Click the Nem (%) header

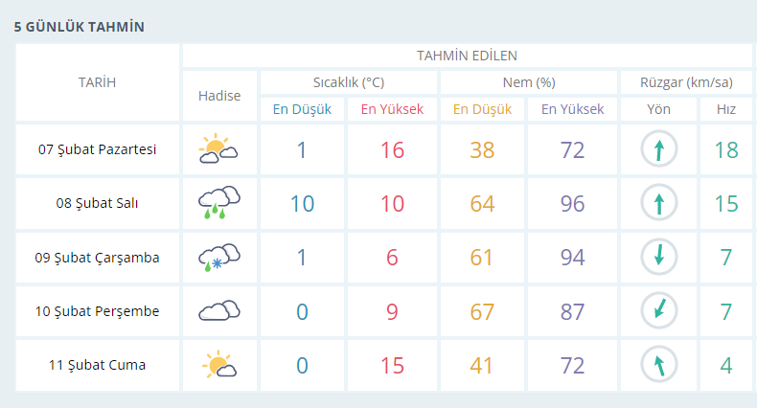point(529,82)
